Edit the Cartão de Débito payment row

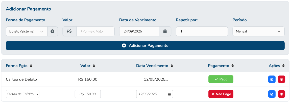(x=272, y=79)
